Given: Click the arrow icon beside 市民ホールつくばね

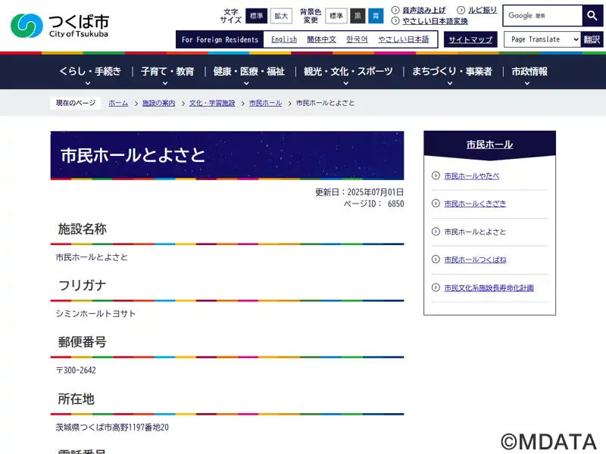Looking at the screenshot, I should pos(436,260).
